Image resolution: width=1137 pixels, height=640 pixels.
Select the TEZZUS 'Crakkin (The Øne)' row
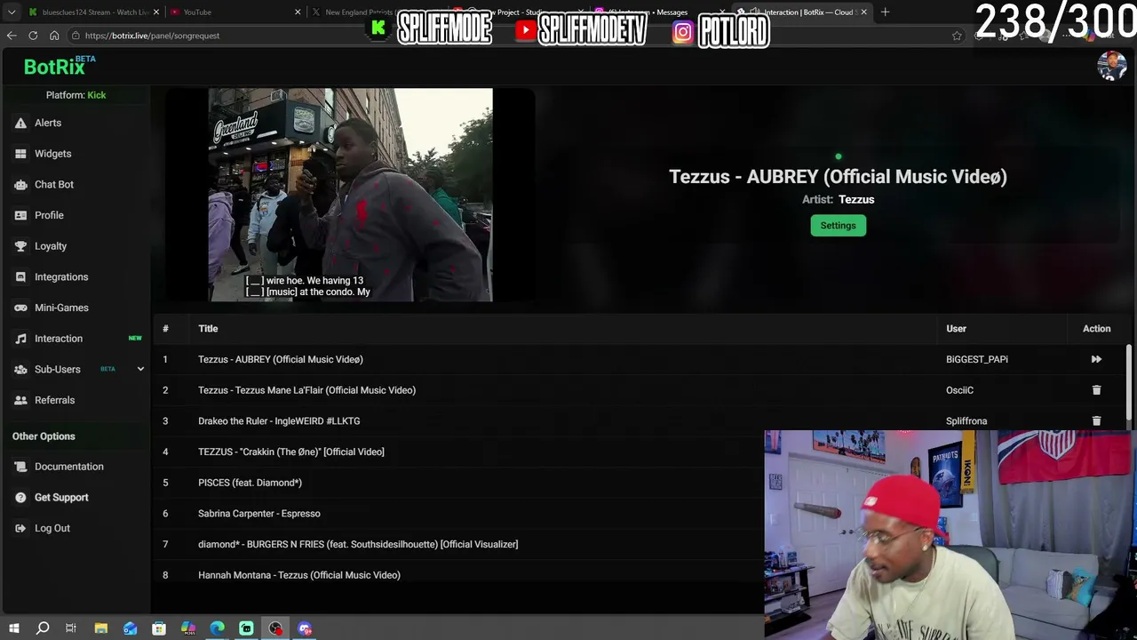click(x=291, y=452)
